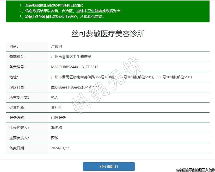Click the 关闭窗口 button

[109, 167]
